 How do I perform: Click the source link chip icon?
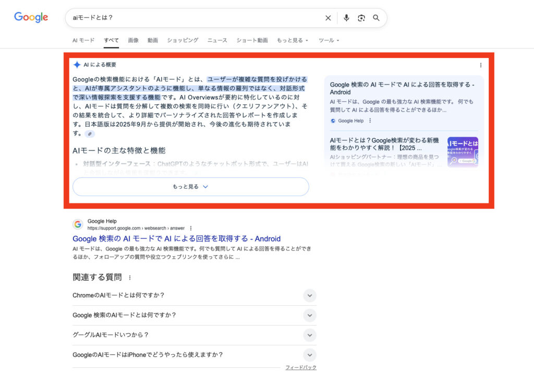(x=90, y=134)
